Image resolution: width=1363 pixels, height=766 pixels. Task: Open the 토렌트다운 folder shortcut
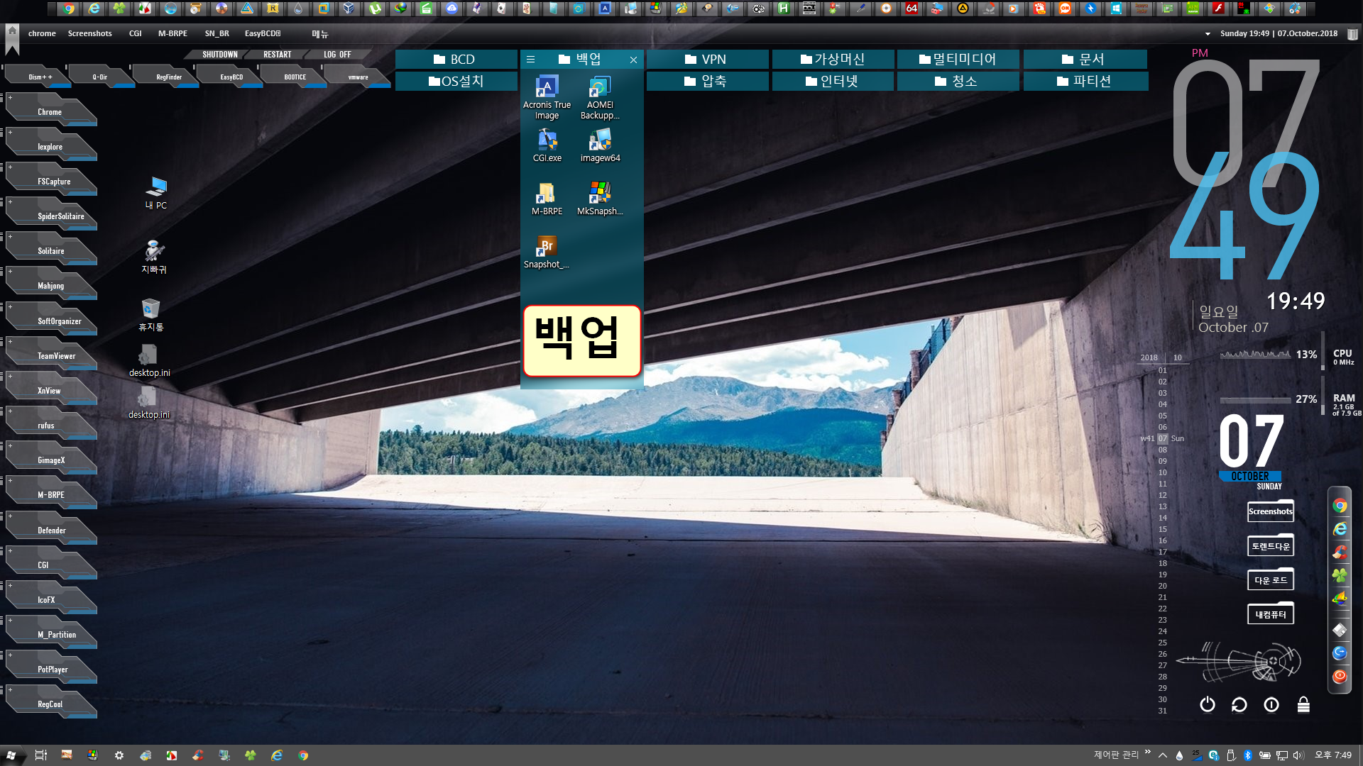(x=1270, y=546)
